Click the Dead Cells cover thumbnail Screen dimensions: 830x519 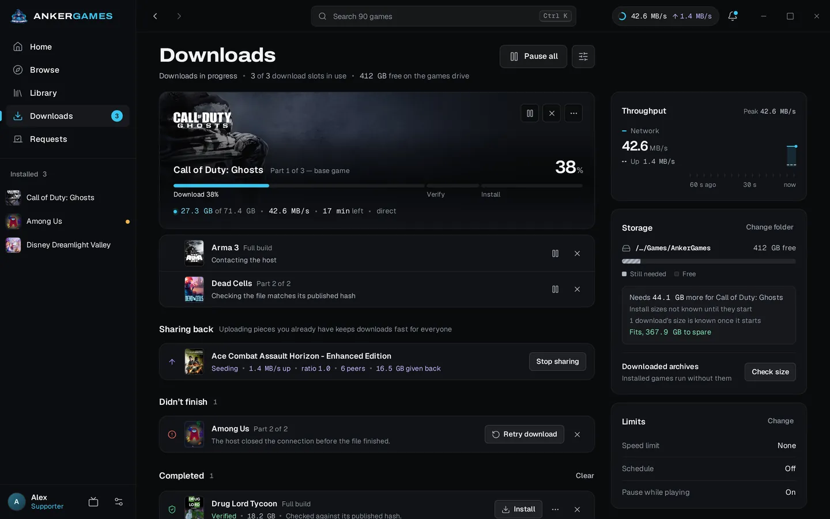click(x=194, y=289)
